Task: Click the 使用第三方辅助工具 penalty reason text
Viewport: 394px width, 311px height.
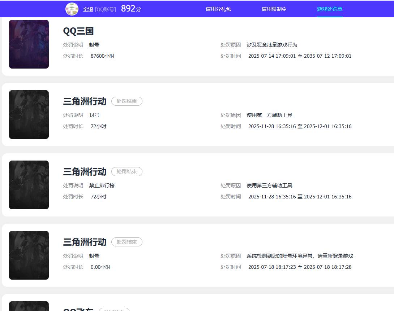Action: [x=270, y=115]
